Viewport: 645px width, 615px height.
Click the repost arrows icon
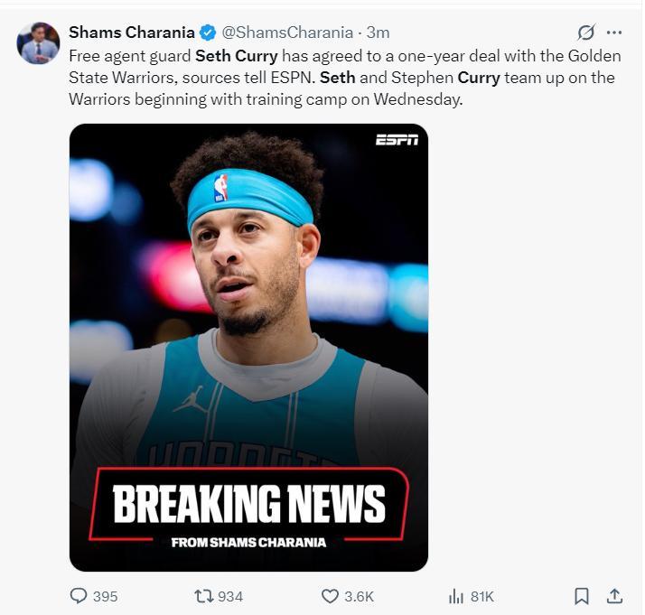(204, 596)
